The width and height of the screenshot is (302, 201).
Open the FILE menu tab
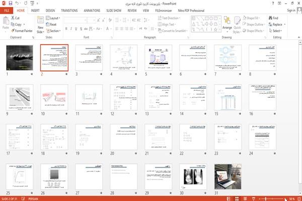[7, 11]
